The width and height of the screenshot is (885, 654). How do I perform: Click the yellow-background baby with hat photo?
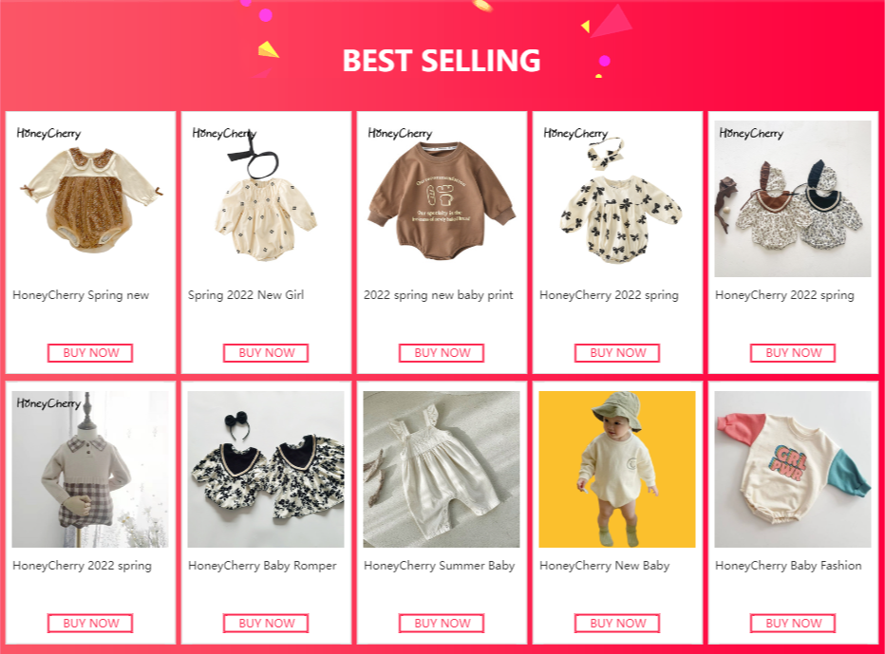pos(617,469)
